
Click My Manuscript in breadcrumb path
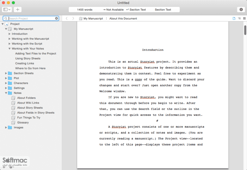point(93,19)
